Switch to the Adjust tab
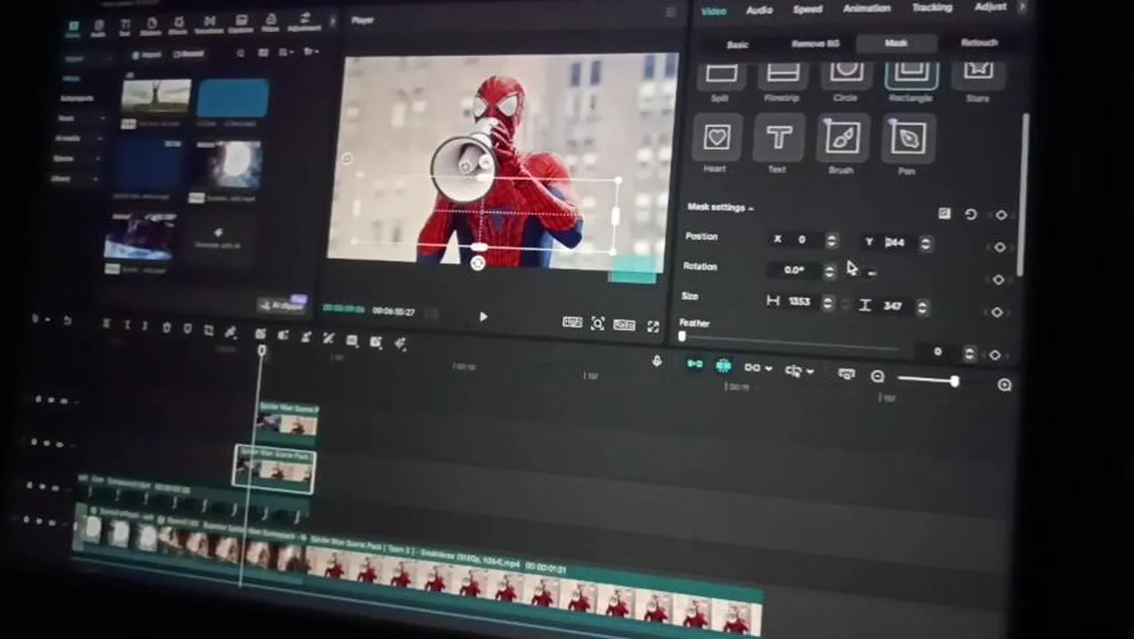This screenshot has width=1134, height=639. click(990, 6)
